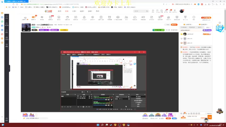Click 开始录制 (Start Recording) in OBS controls
This screenshot has width=226, height=127.
[138, 98]
